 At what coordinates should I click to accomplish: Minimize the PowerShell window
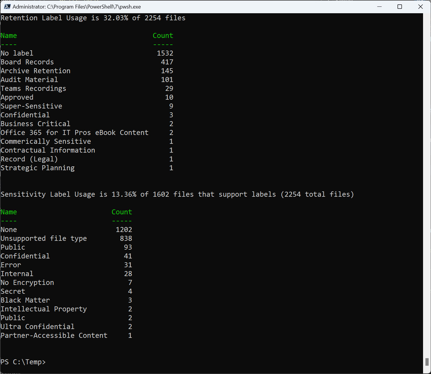379,6
